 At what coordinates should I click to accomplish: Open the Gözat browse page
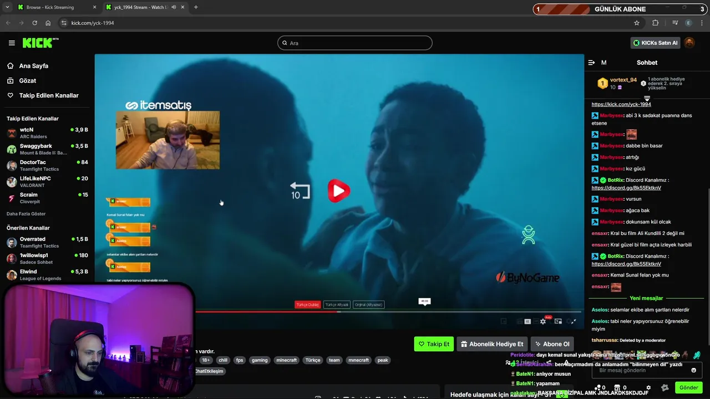coord(27,81)
